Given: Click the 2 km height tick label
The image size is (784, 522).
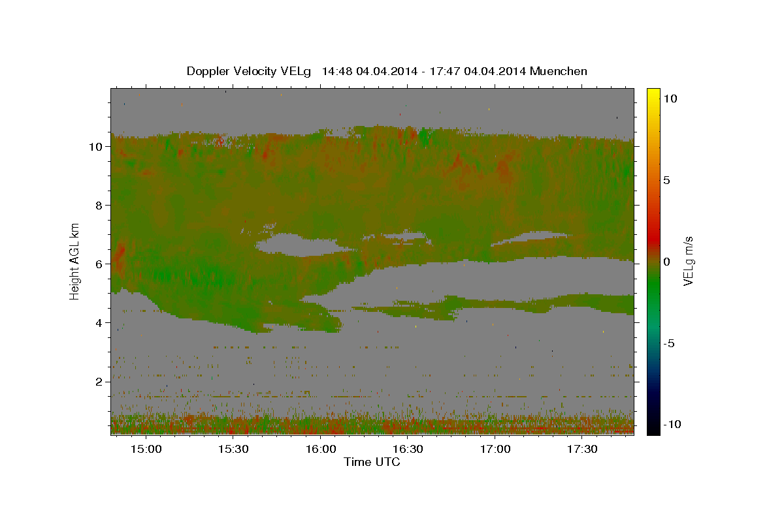Looking at the screenshot, I should point(98,382).
